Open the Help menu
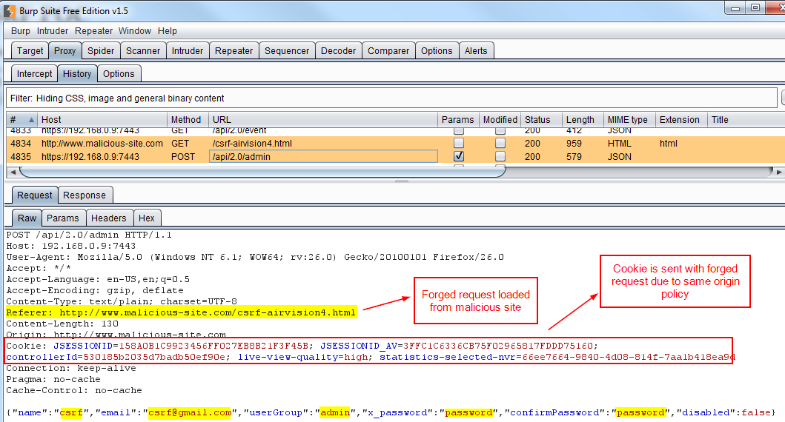 pos(168,31)
